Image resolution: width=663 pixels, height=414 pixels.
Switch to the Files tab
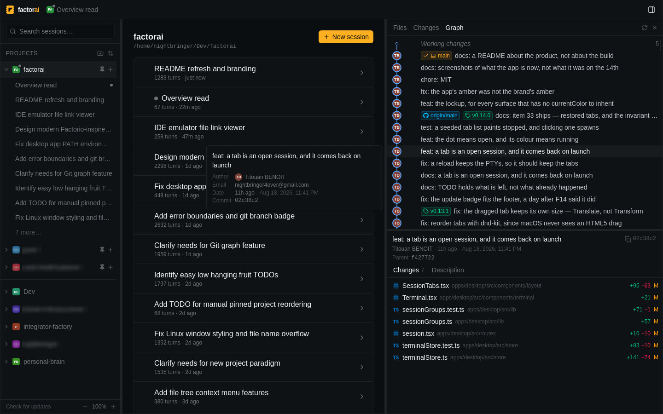(400, 28)
